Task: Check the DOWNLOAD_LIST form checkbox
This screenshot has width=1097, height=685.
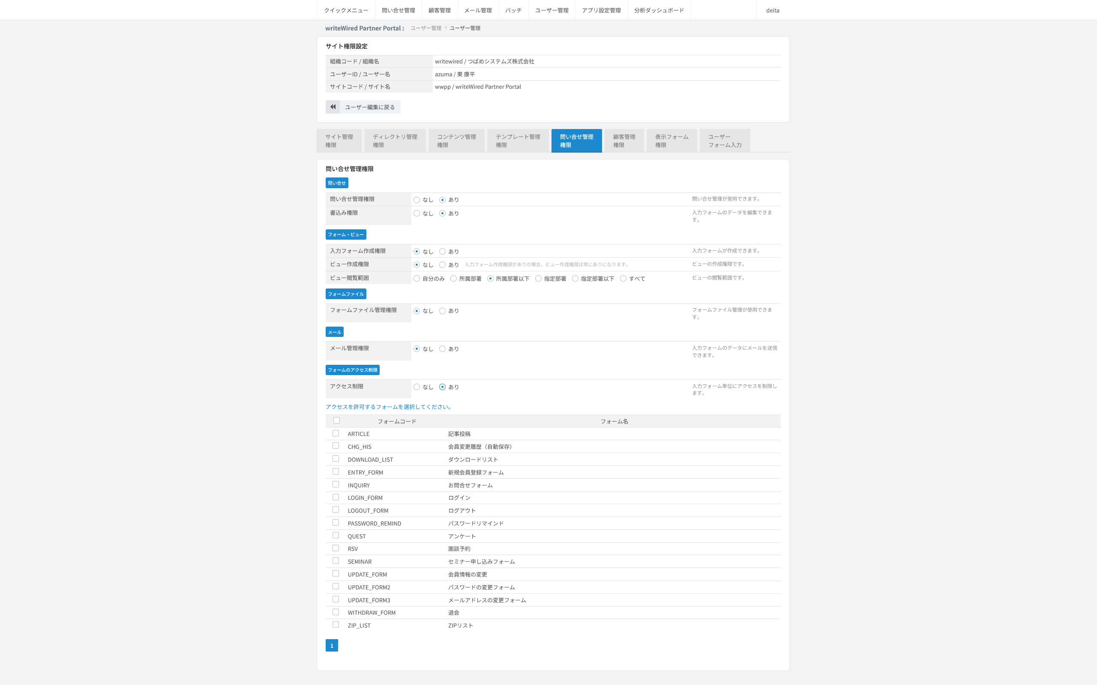Action: (x=336, y=459)
